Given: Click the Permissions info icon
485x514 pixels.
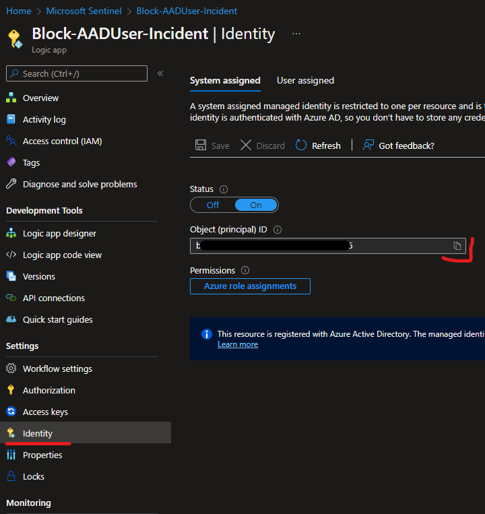Looking at the screenshot, I should pyautogui.click(x=245, y=270).
